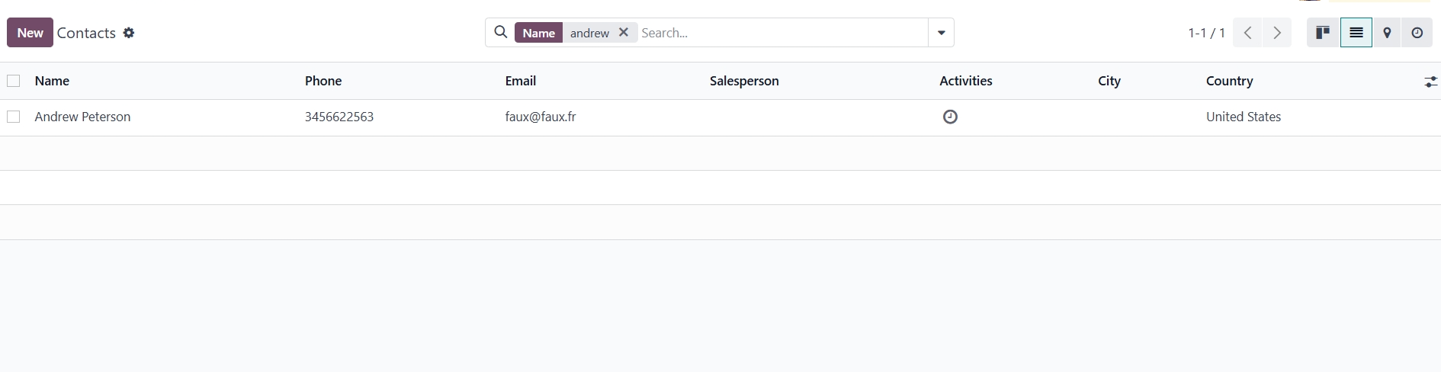
Task: Sort the list by Name column
Action: pos(52,81)
